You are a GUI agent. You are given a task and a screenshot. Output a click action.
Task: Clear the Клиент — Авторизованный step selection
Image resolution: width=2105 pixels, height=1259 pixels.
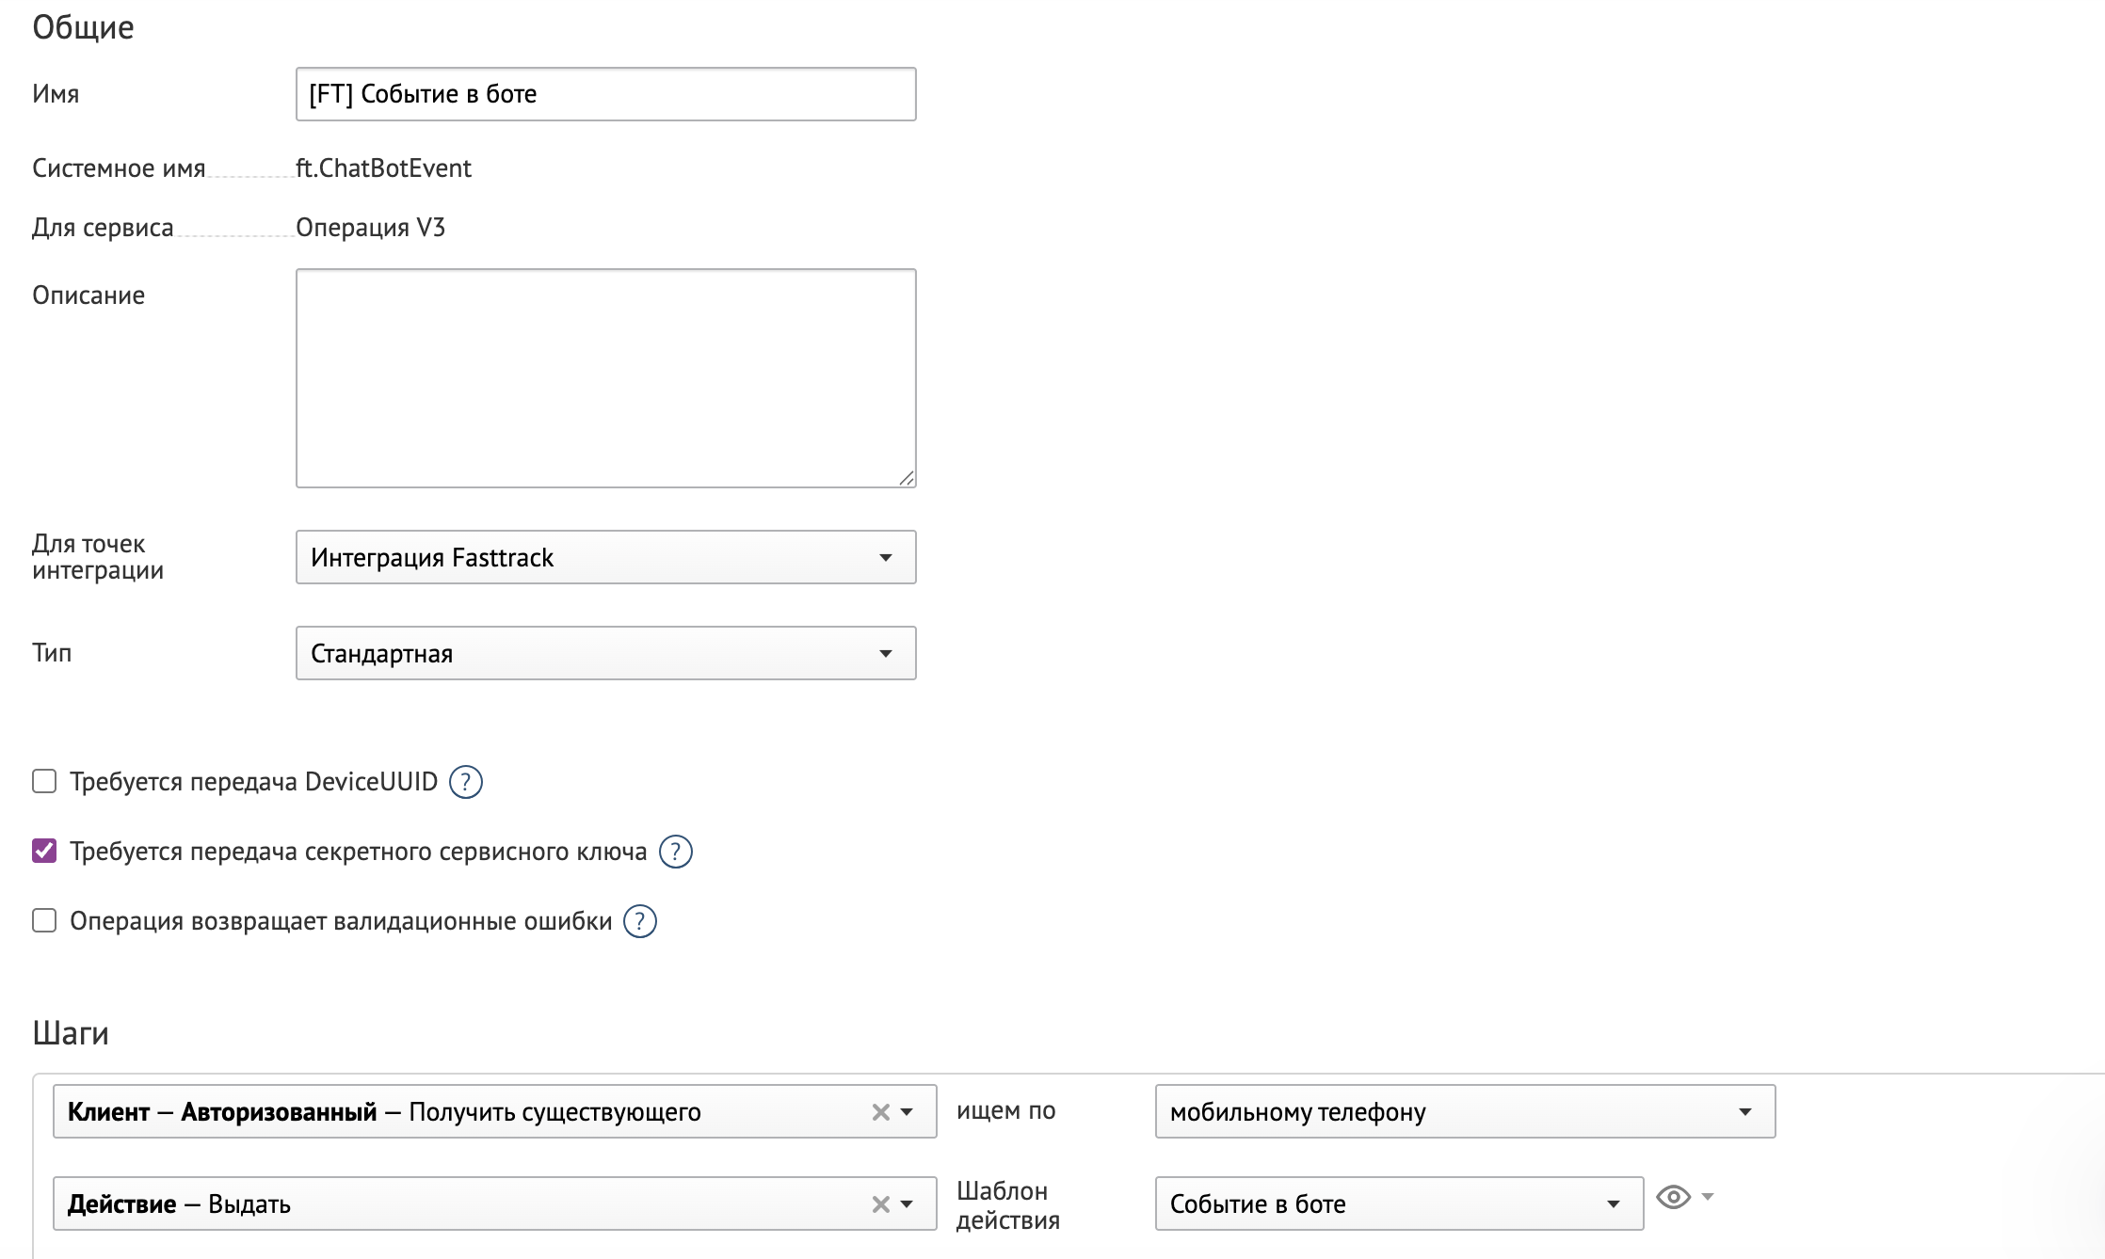(880, 1112)
